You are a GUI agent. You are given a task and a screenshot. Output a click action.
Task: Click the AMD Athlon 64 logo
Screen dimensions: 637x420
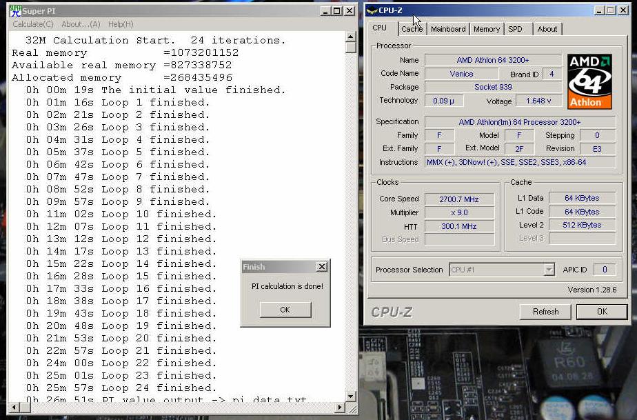click(589, 81)
